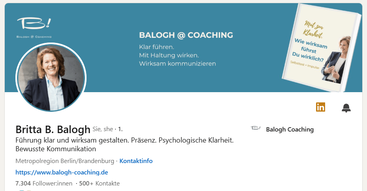367x191 pixels.
Task: Click the notification bell icon
Action: 346,108
